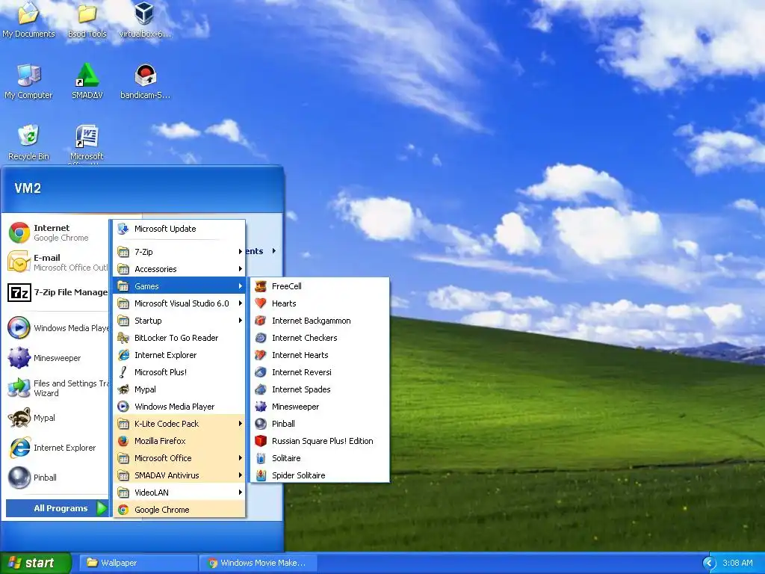
Task: Launch Mypal from recent programs list
Action: pos(57,418)
